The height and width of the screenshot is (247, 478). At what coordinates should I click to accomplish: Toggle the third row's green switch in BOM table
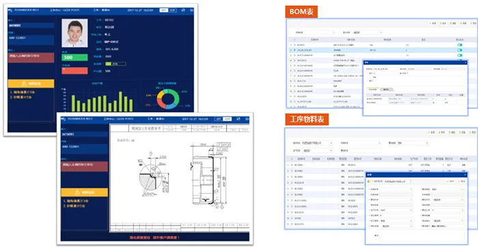pyautogui.click(x=460, y=55)
